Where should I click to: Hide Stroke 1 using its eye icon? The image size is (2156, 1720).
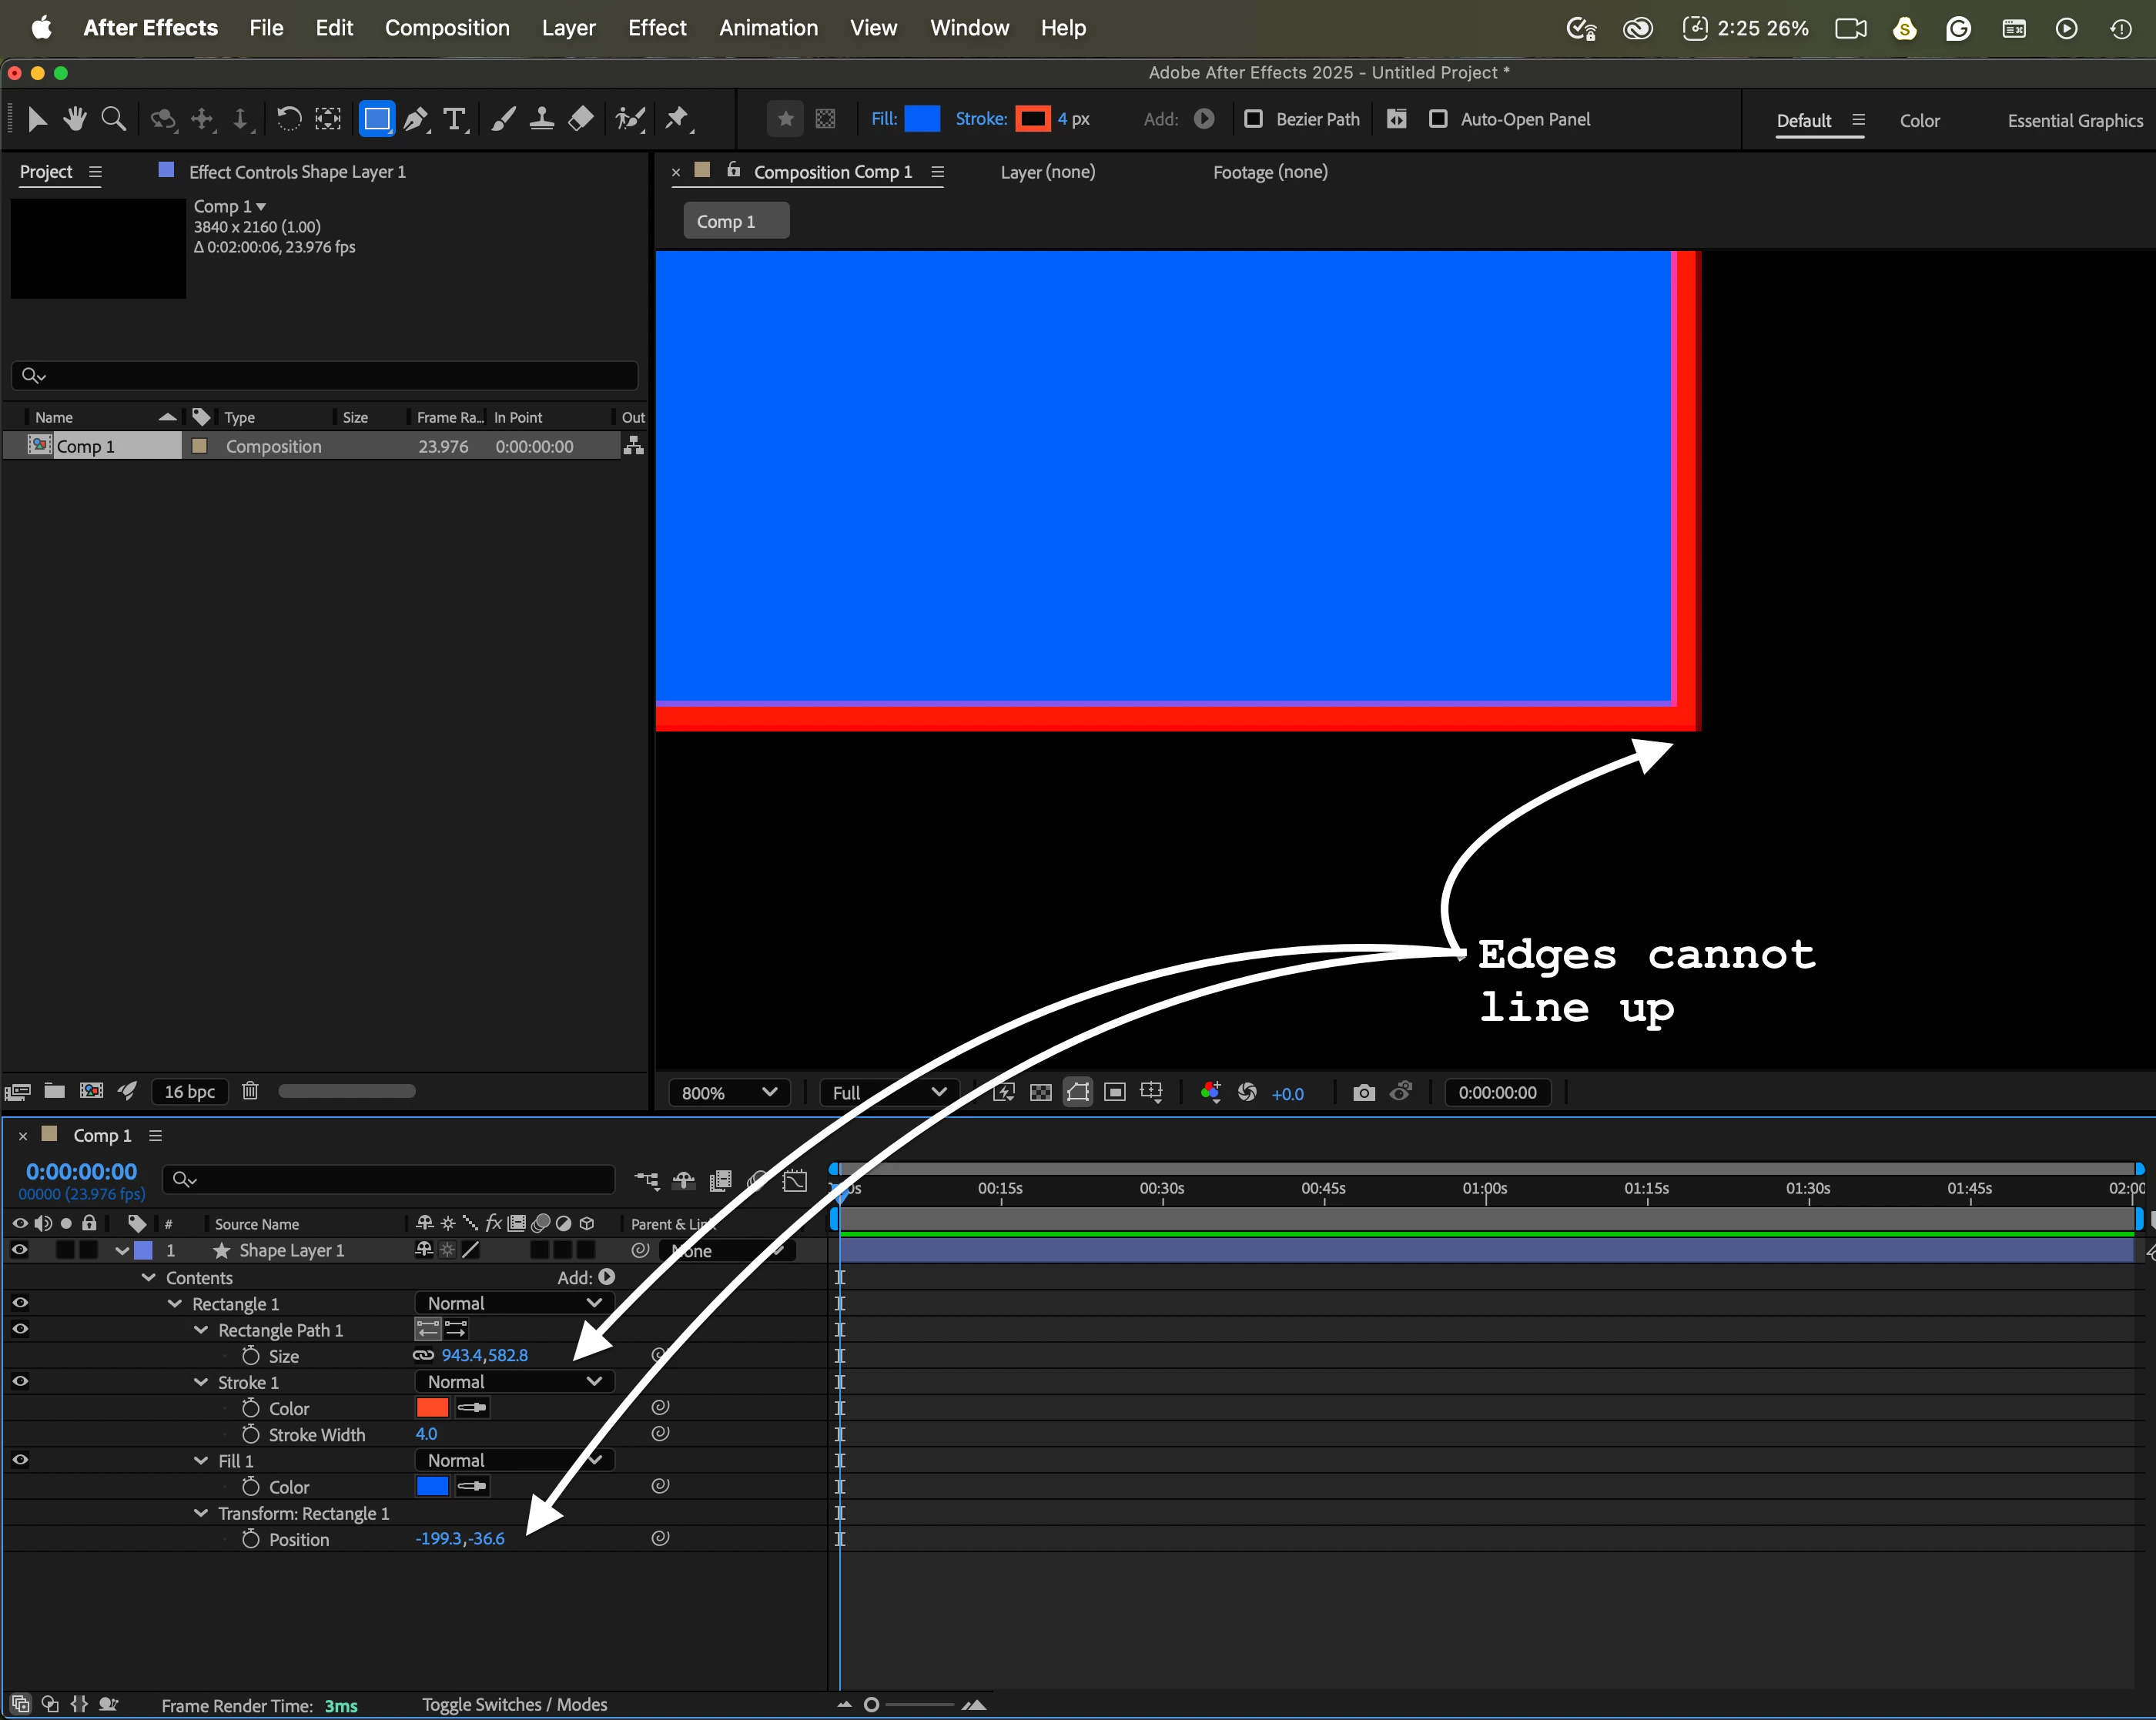coord(20,1381)
